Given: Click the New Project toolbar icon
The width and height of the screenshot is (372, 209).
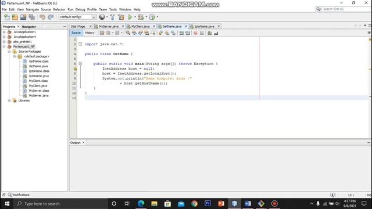Looking at the screenshot, I should click(x=15, y=17).
